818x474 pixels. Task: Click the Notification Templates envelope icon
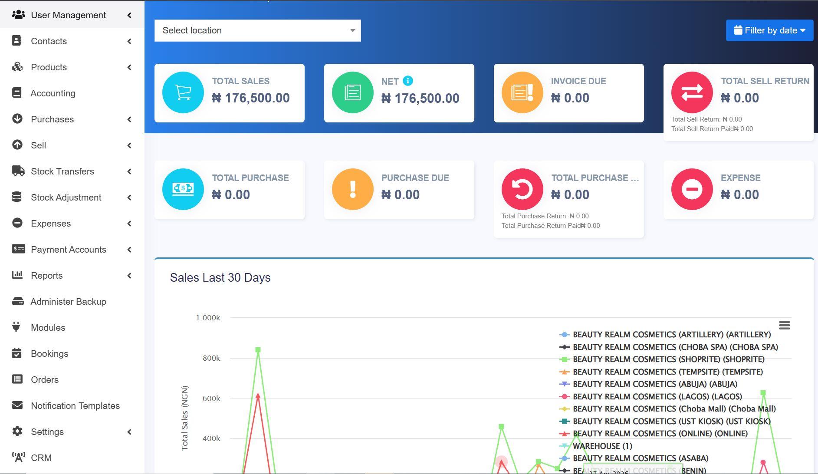tap(17, 405)
